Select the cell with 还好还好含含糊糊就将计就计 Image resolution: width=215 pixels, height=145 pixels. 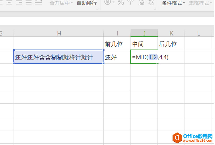[x=59, y=57]
